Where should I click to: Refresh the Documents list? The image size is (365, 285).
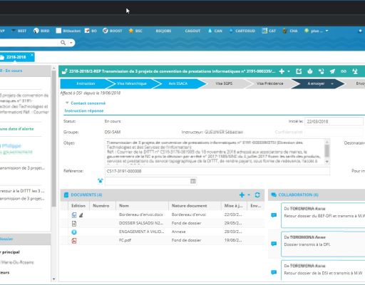coord(257,195)
